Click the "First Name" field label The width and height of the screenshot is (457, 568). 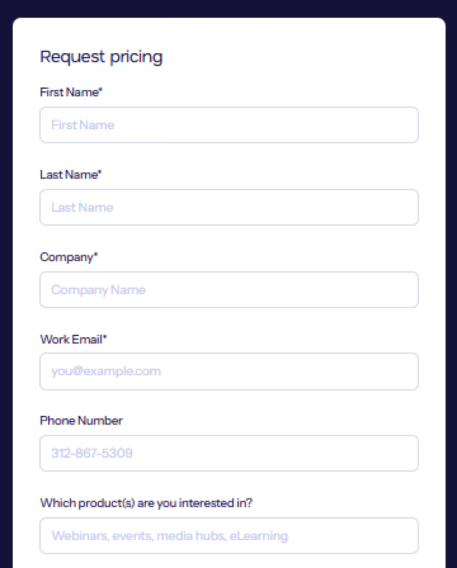(x=69, y=92)
